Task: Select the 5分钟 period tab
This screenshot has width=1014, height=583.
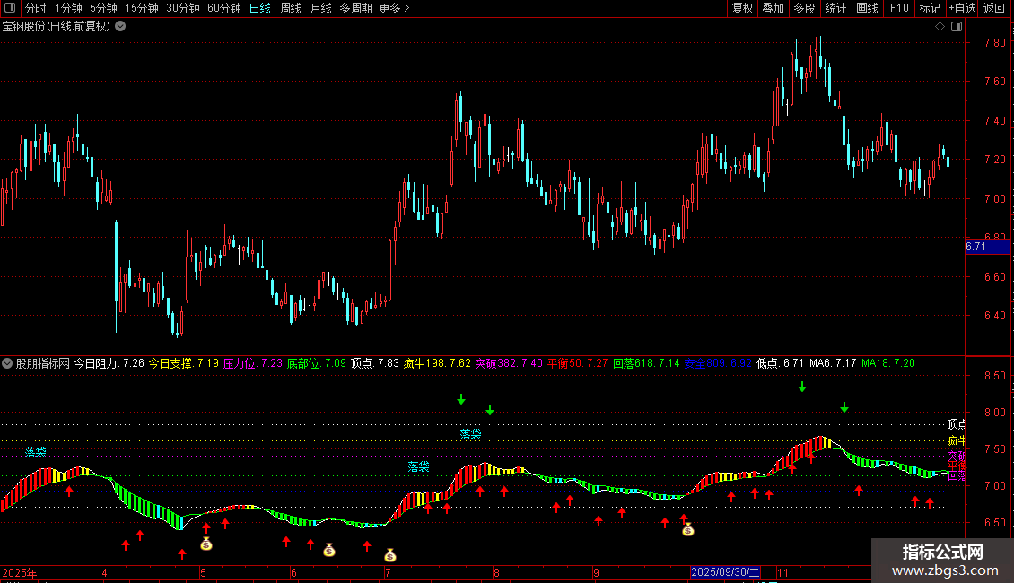Action: pos(103,8)
